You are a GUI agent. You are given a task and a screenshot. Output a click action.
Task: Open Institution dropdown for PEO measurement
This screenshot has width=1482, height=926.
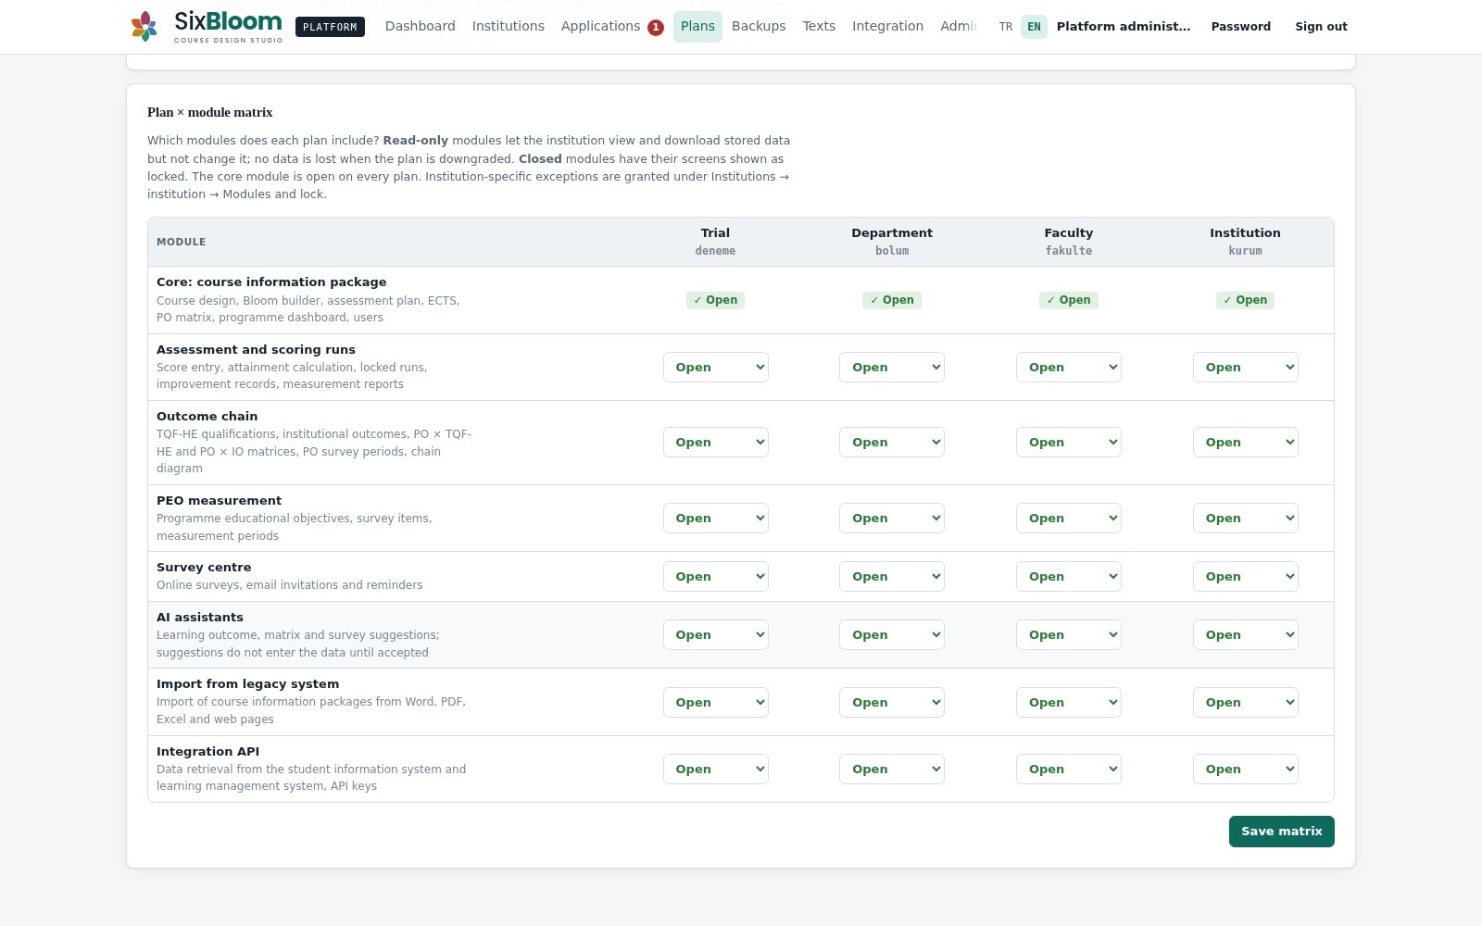coord(1245,518)
